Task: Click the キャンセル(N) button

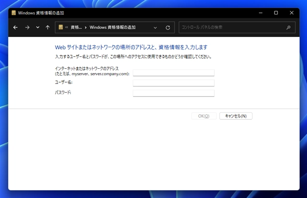Action: (x=236, y=116)
